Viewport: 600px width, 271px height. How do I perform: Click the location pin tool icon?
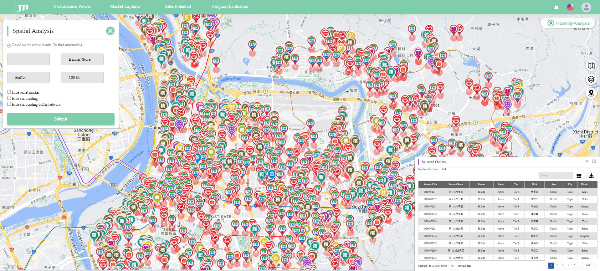(x=591, y=93)
